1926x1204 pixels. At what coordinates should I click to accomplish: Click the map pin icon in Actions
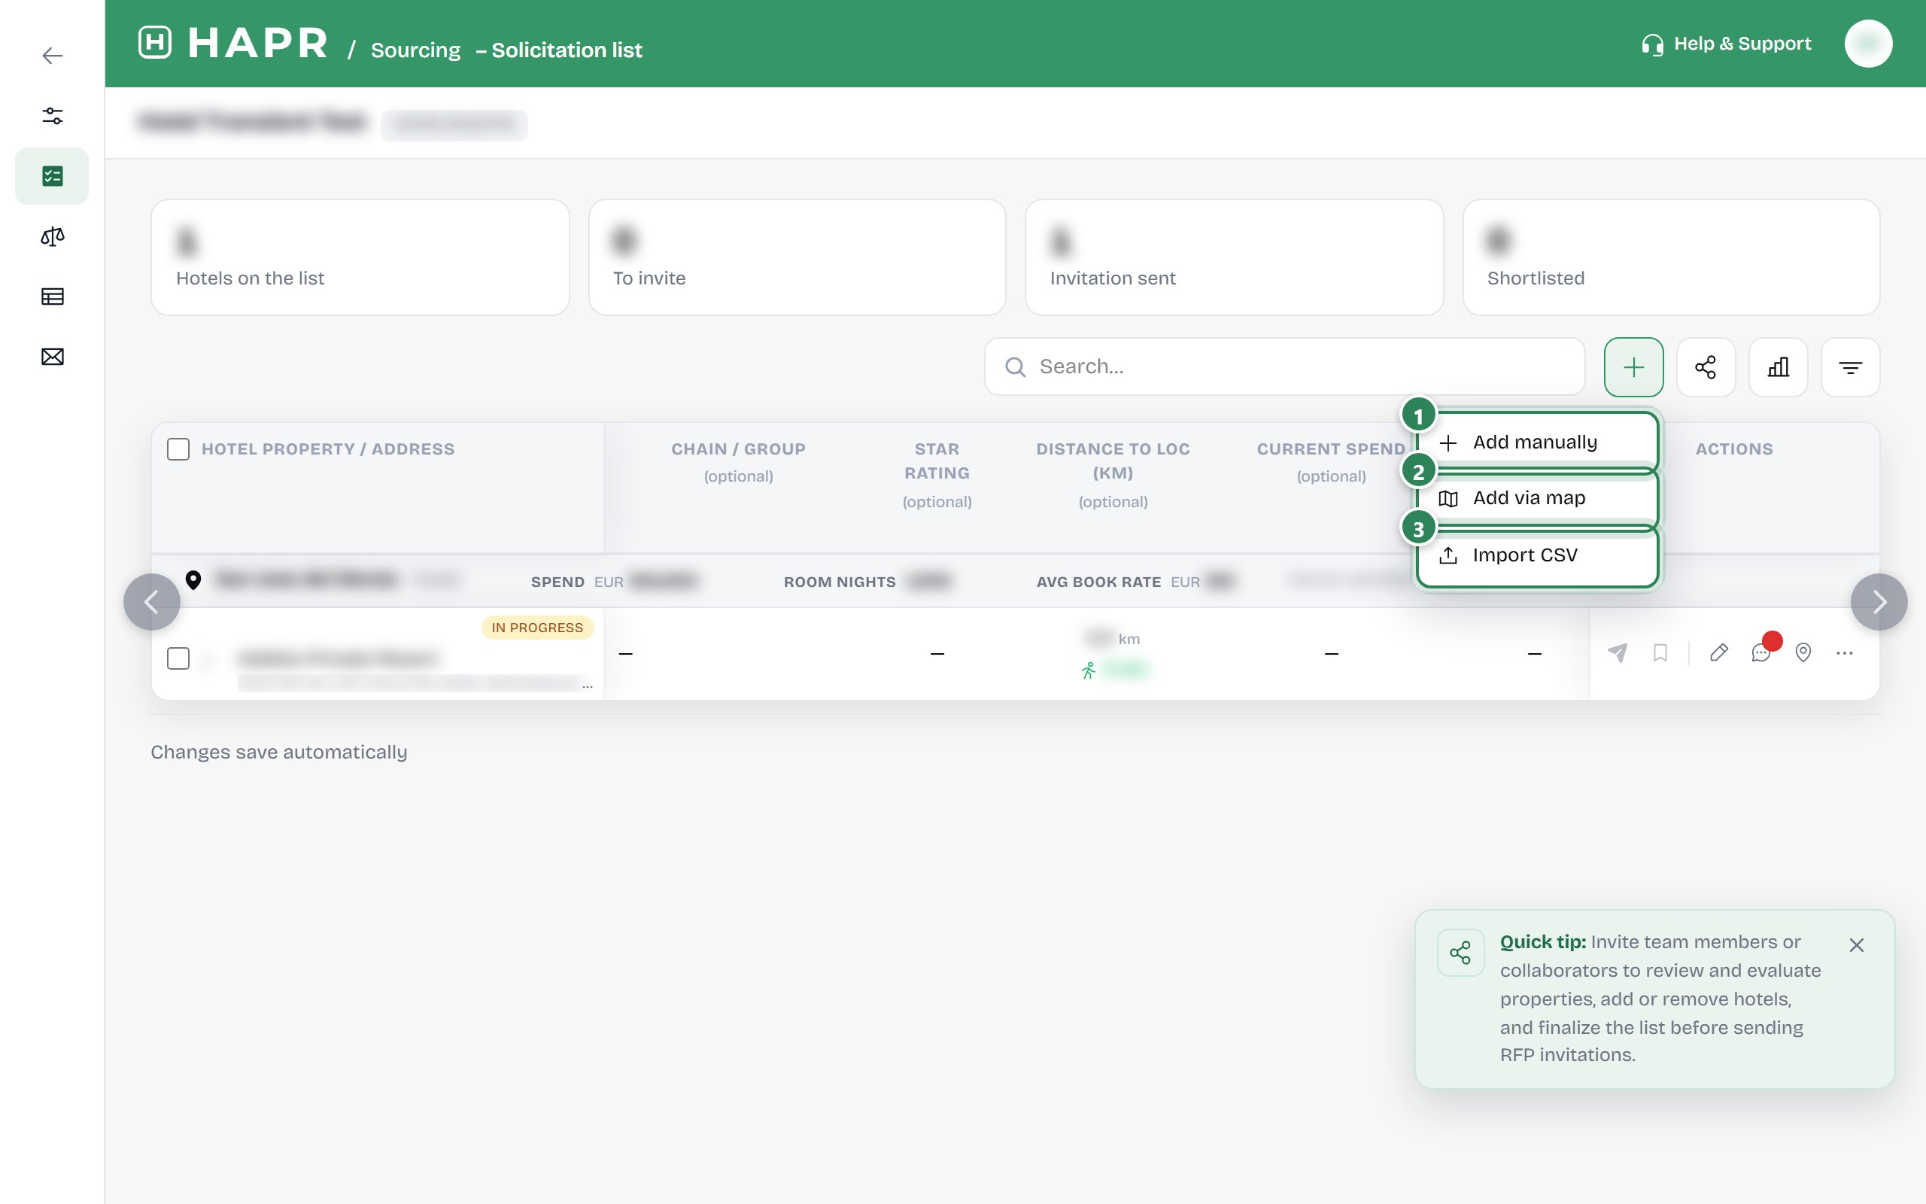(x=1803, y=653)
